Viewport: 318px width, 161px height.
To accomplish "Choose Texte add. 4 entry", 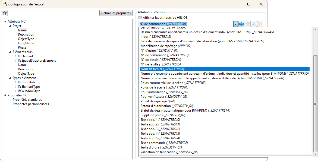I will click(160, 134).
